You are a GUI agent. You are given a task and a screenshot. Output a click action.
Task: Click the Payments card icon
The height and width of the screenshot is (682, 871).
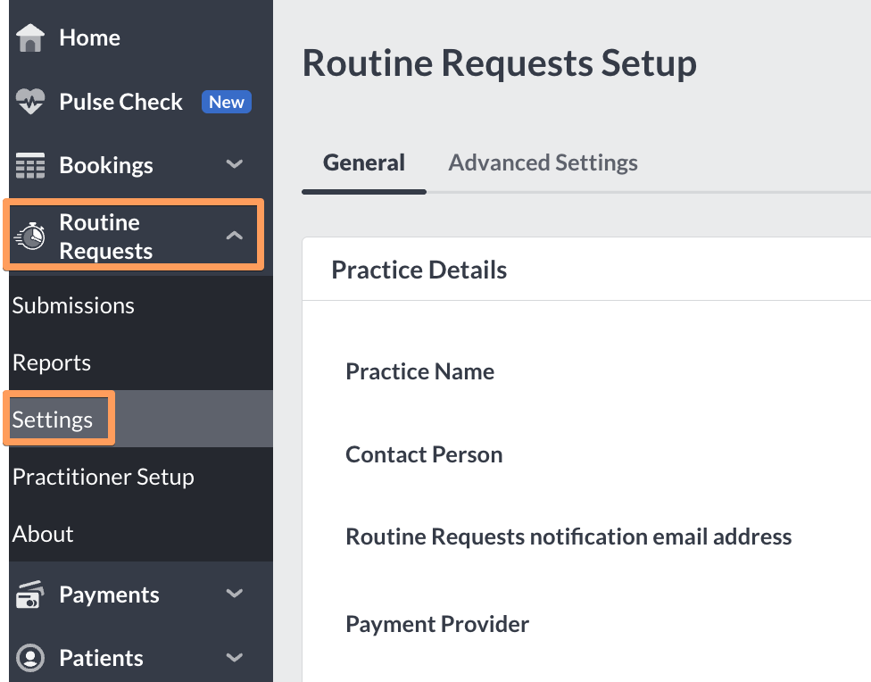click(30, 595)
